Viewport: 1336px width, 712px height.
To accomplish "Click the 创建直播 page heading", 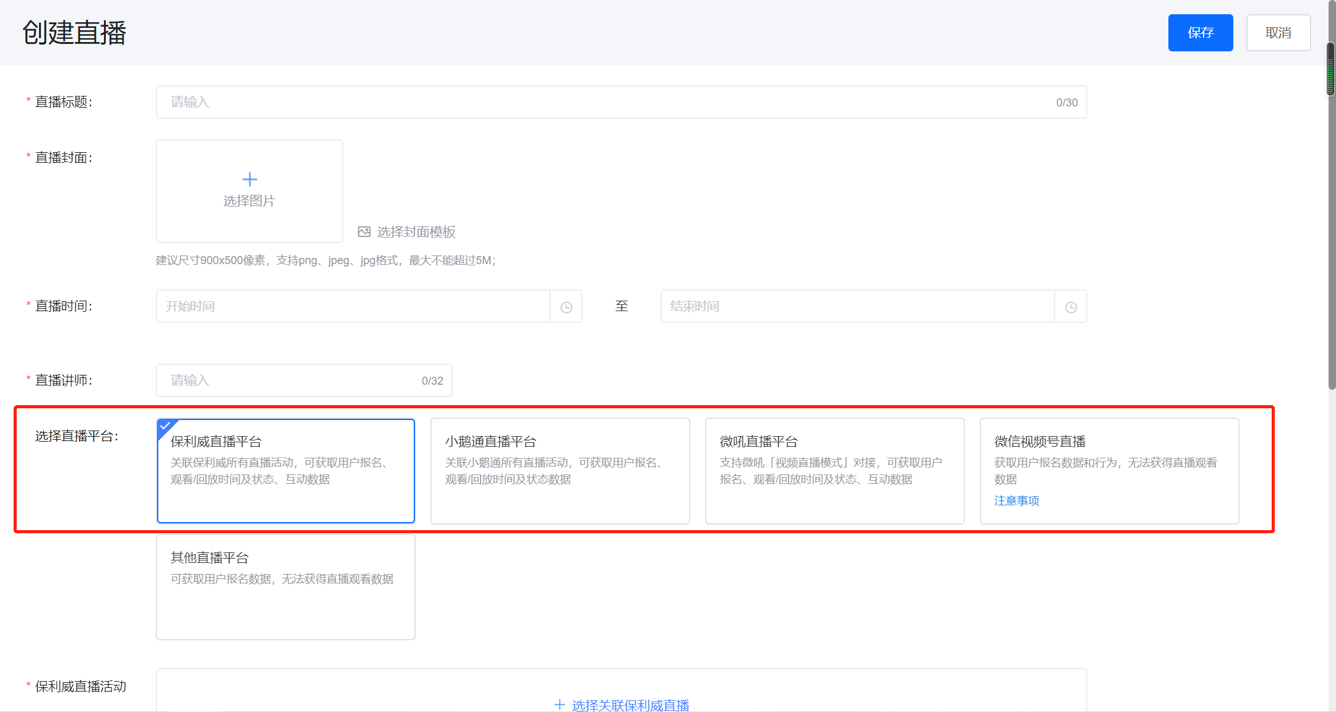I will pyautogui.click(x=74, y=33).
